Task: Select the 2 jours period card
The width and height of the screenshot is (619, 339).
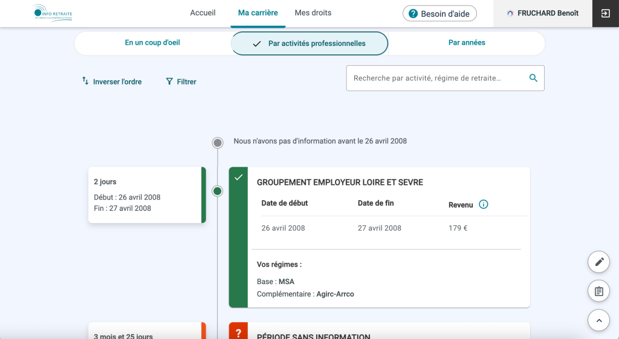Action: point(147,195)
